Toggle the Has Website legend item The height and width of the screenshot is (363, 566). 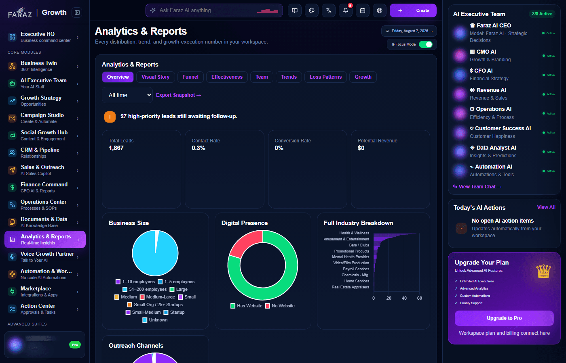(246, 306)
